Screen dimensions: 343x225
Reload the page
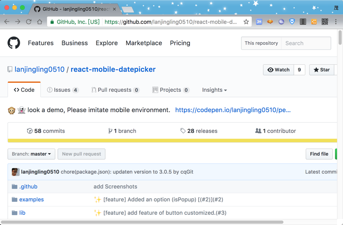coord(29,22)
